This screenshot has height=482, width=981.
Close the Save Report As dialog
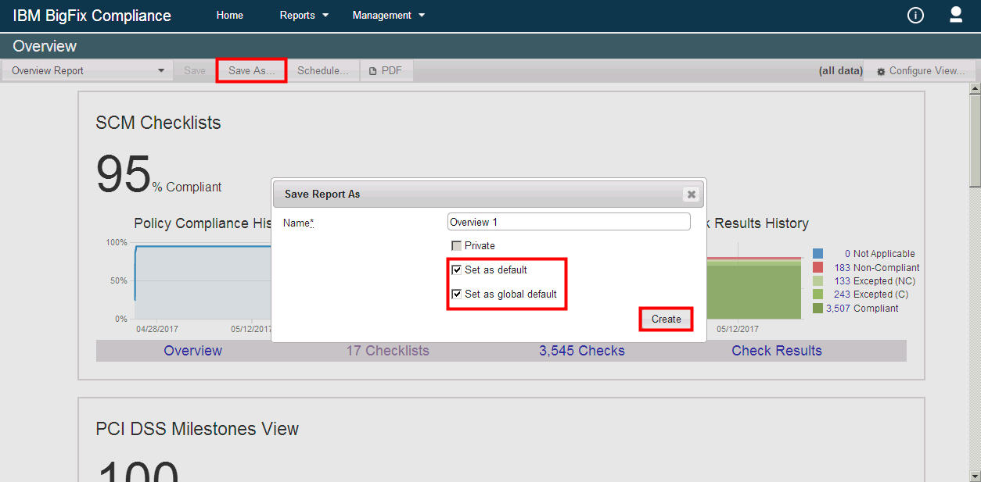coord(691,194)
